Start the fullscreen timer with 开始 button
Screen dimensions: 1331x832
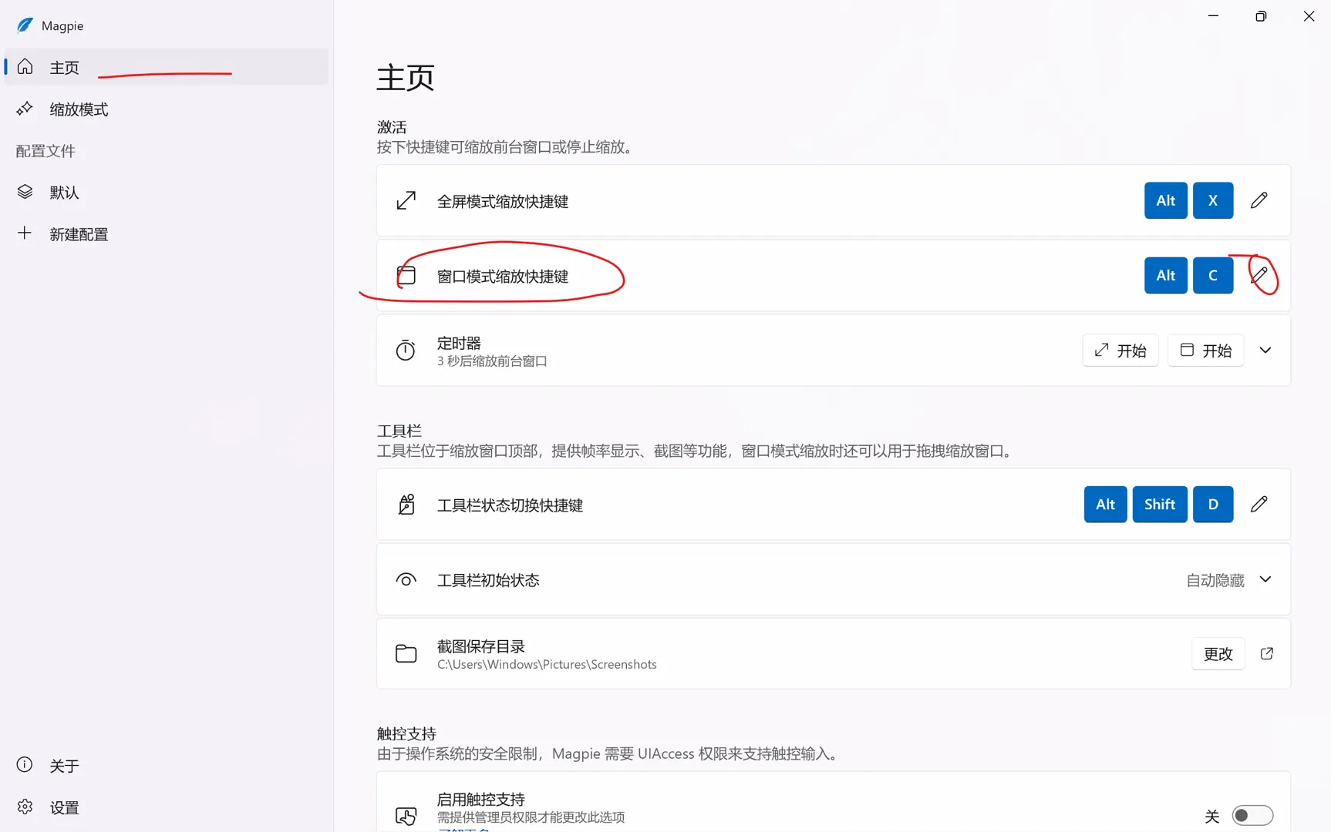(1120, 351)
